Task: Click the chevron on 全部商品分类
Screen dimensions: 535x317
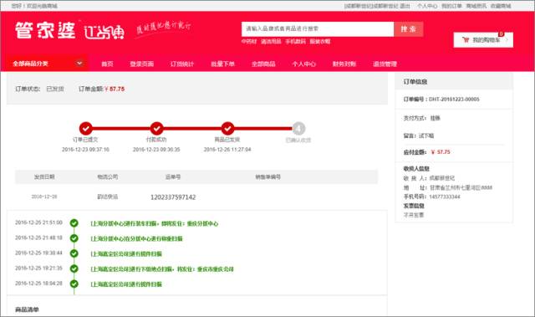Action: click(x=79, y=63)
